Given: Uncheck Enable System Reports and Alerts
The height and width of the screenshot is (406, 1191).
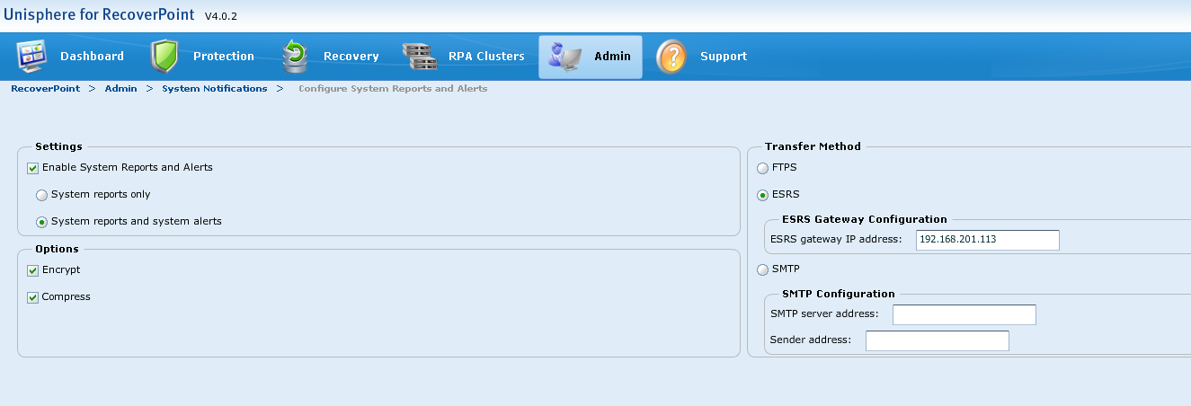Looking at the screenshot, I should click(x=33, y=168).
